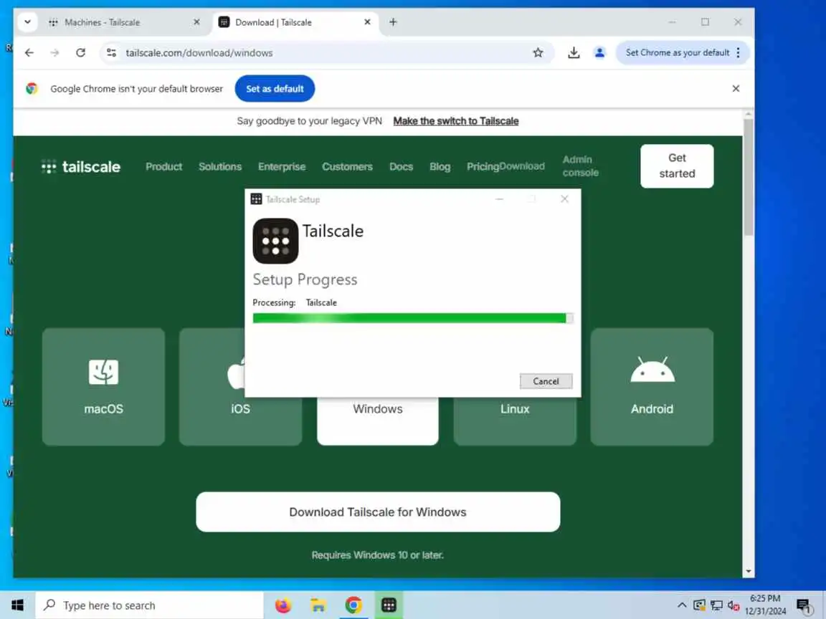826x619 pixels.
Task: Open the Admin console link
Action: click(x=581, y=165)
